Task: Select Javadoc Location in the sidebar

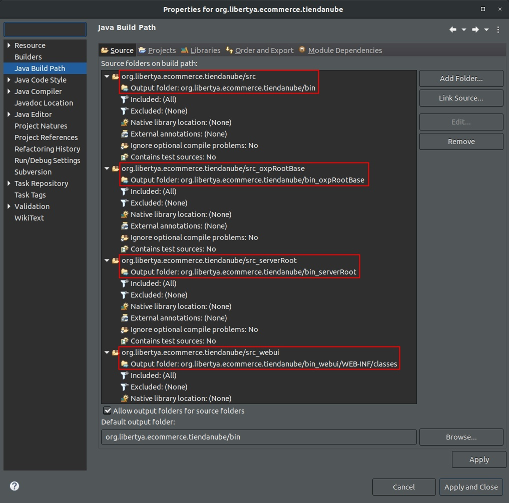Action: tap(45, 103)
